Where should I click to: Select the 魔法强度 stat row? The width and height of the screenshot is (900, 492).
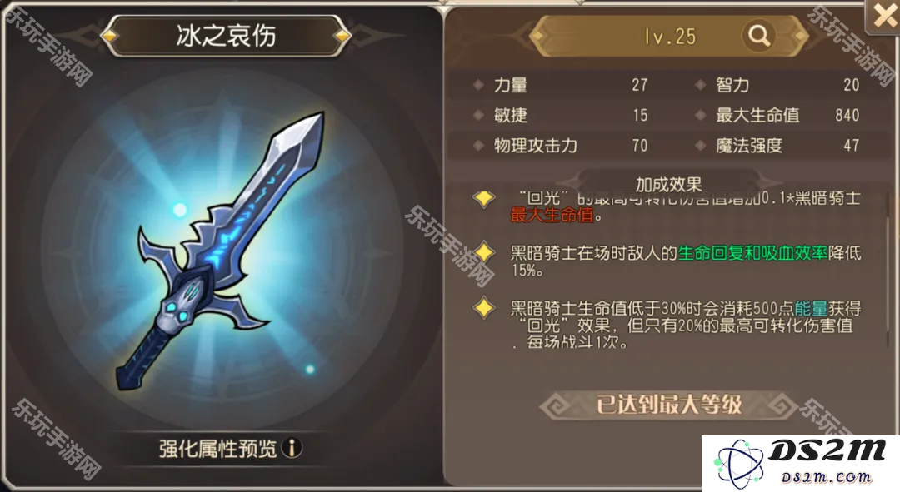(x=777, y=146)
